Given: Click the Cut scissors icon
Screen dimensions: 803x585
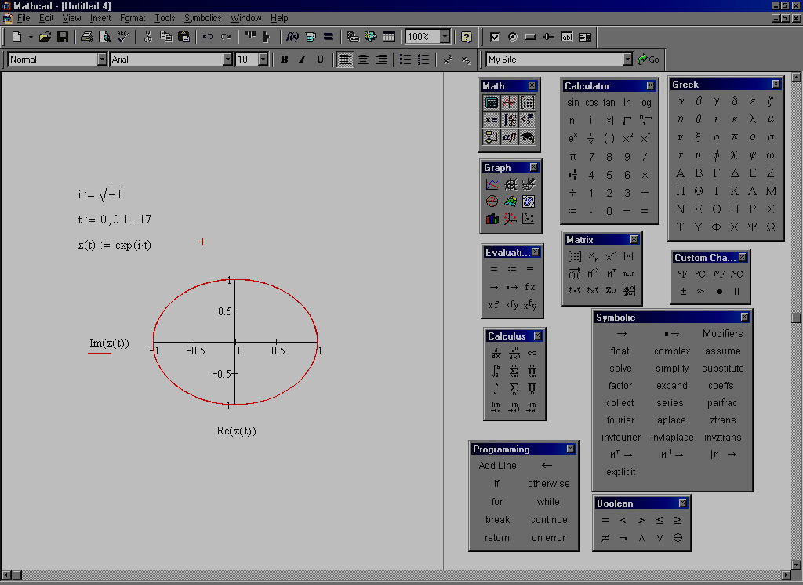Looking at the screenshot, I should pyautogui.click(x=147, y=37).
